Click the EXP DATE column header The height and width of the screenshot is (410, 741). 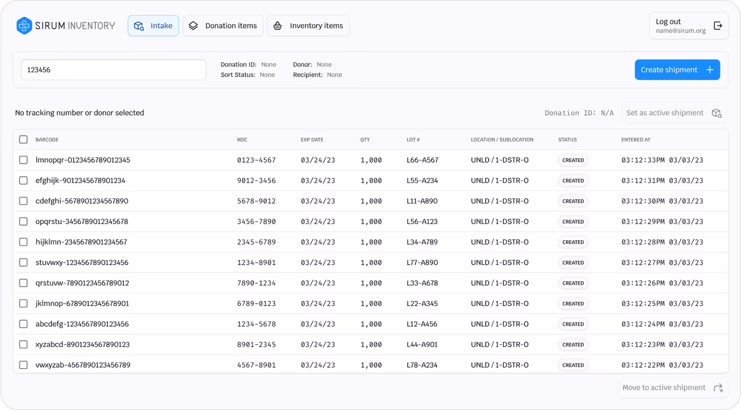(x=312, y=140)
